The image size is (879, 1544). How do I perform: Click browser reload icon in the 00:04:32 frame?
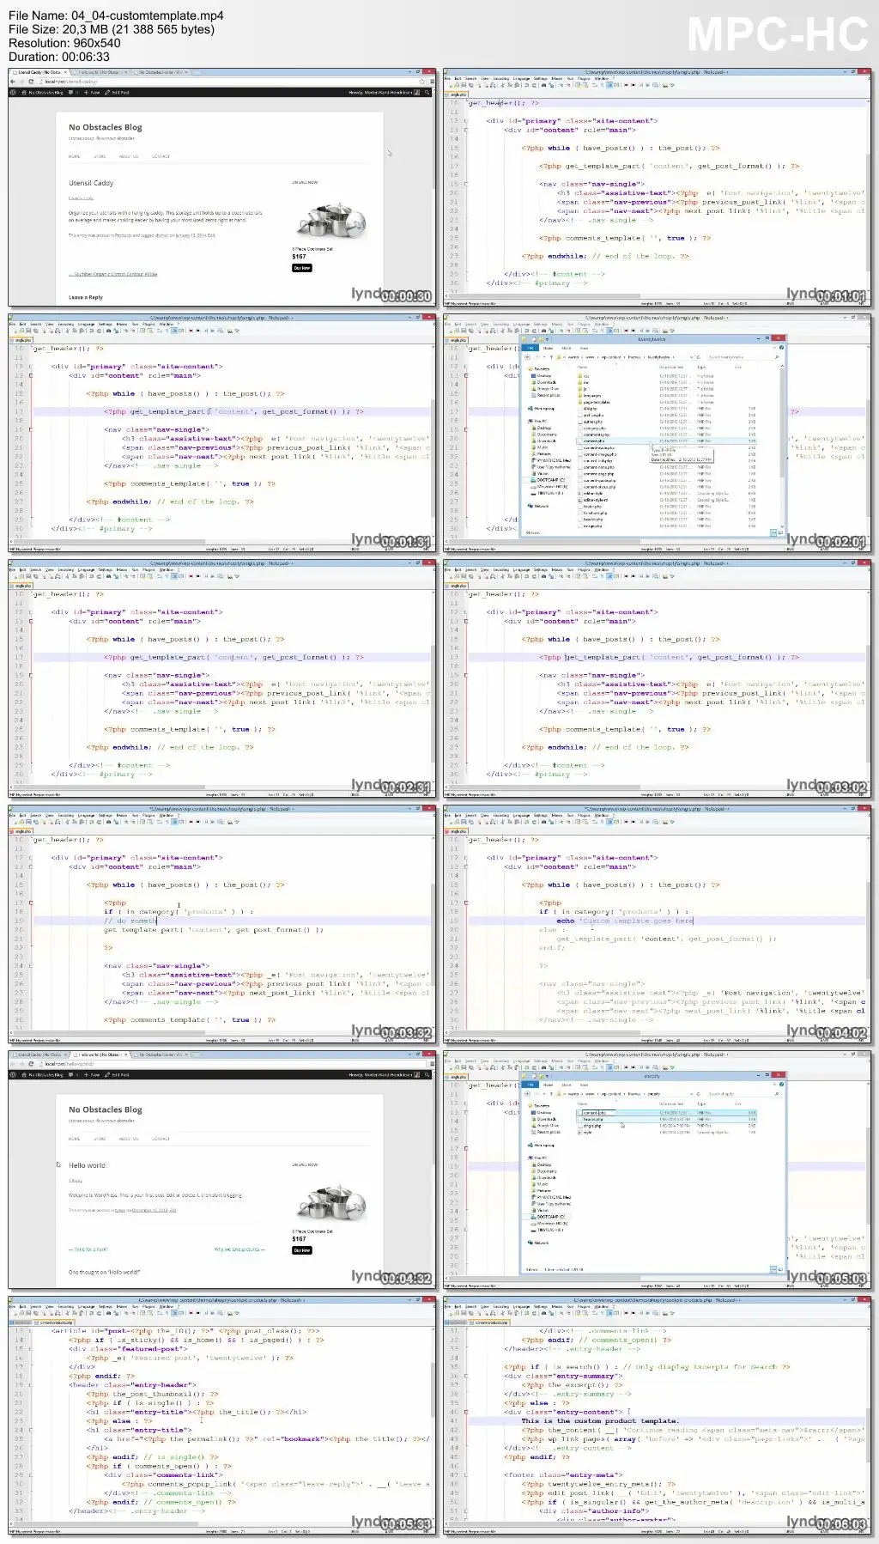click(x=31, y=1064)
